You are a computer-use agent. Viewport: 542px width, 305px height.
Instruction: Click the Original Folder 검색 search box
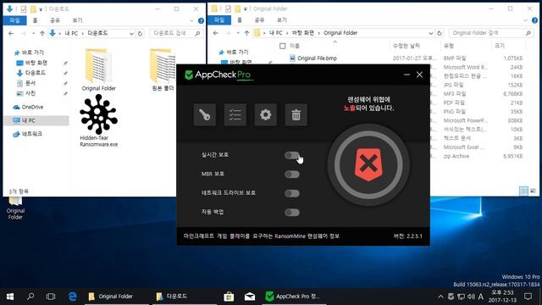click(491, 33)
